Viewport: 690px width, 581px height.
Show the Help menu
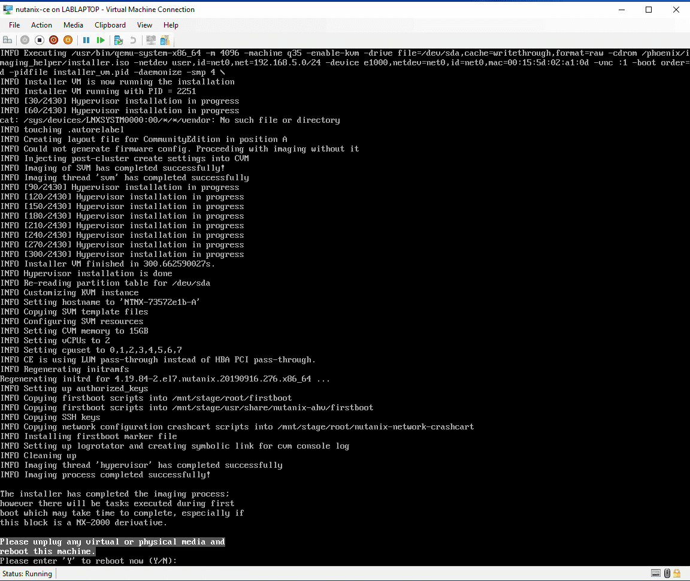(171, 25)
